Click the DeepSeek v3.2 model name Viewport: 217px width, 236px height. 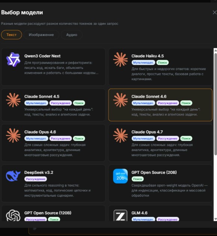pyautogui.click(x=39, y=172)
